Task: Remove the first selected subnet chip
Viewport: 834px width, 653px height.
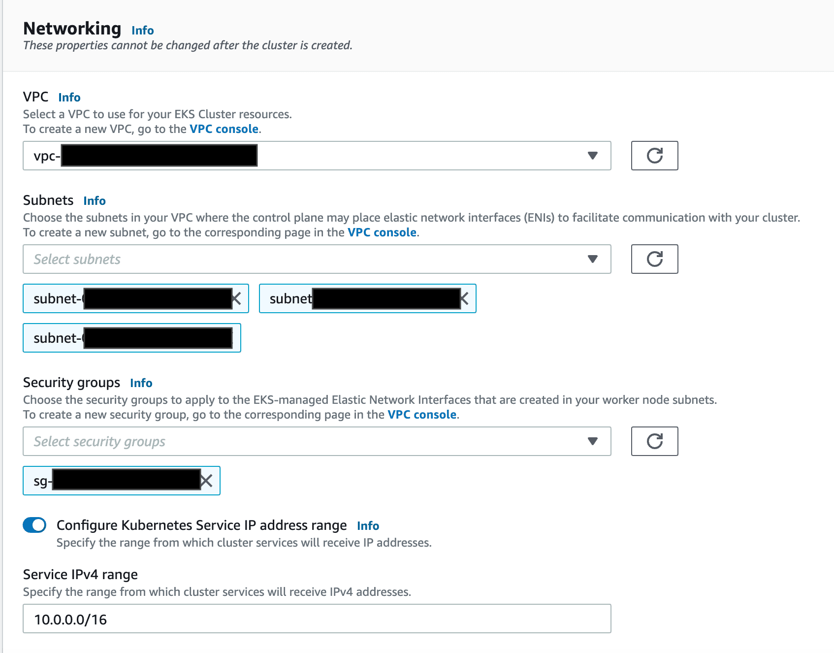Action: [x=237, y=298]
